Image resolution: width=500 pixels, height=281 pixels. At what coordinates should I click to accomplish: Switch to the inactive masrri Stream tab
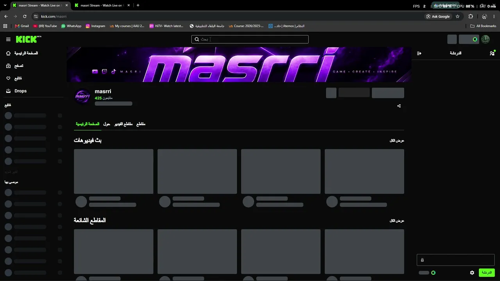pyautogui.click(x=102, y=5)
